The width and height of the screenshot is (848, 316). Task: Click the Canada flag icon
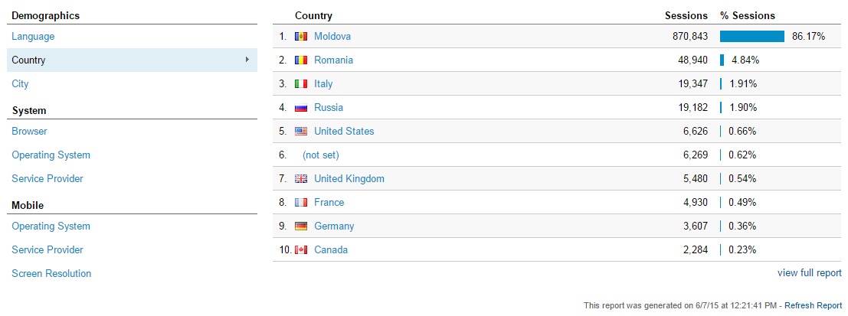tap(301, 250)
